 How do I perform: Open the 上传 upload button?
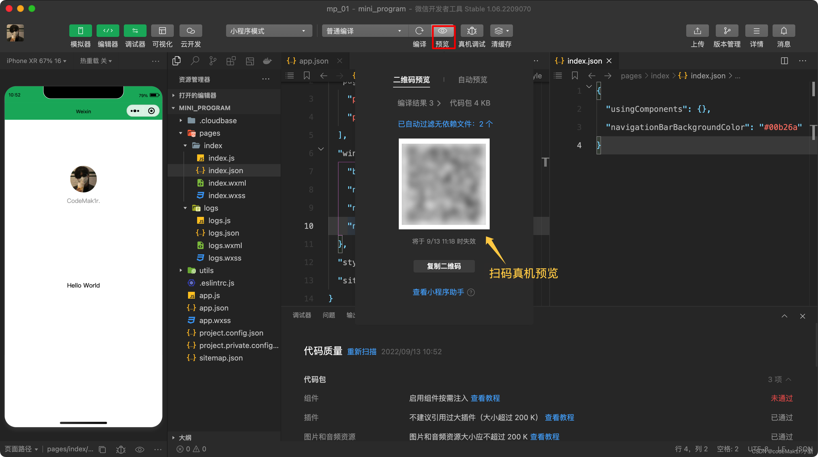(697, 31)
